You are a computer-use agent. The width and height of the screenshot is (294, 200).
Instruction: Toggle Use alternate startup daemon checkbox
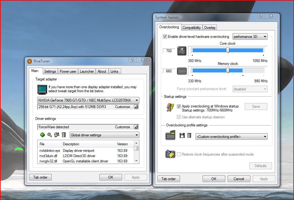point(179,117)
